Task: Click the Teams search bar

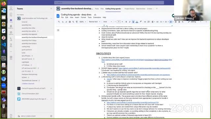Action: click(109, 3)
